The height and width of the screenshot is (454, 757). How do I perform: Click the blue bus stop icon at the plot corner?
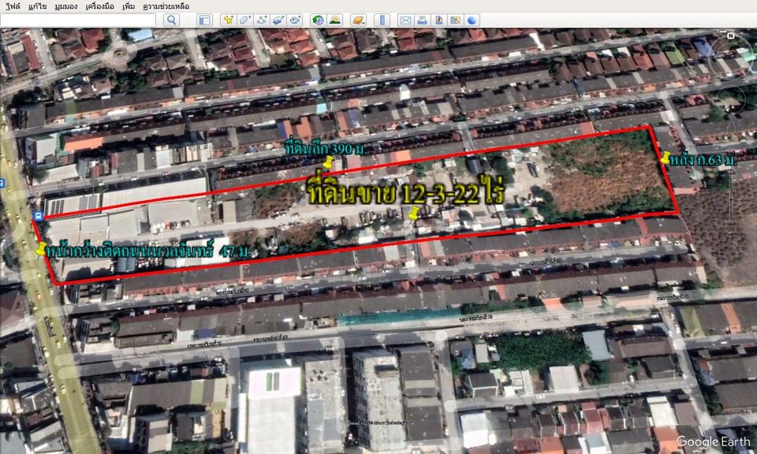[38, 215]
